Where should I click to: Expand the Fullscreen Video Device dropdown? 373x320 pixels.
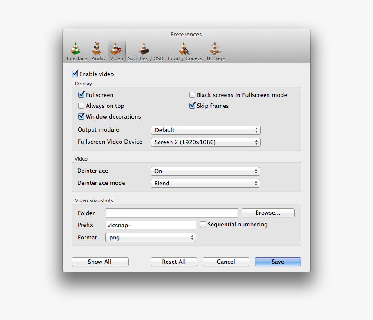pyautogui.click(x=205, y=142)
